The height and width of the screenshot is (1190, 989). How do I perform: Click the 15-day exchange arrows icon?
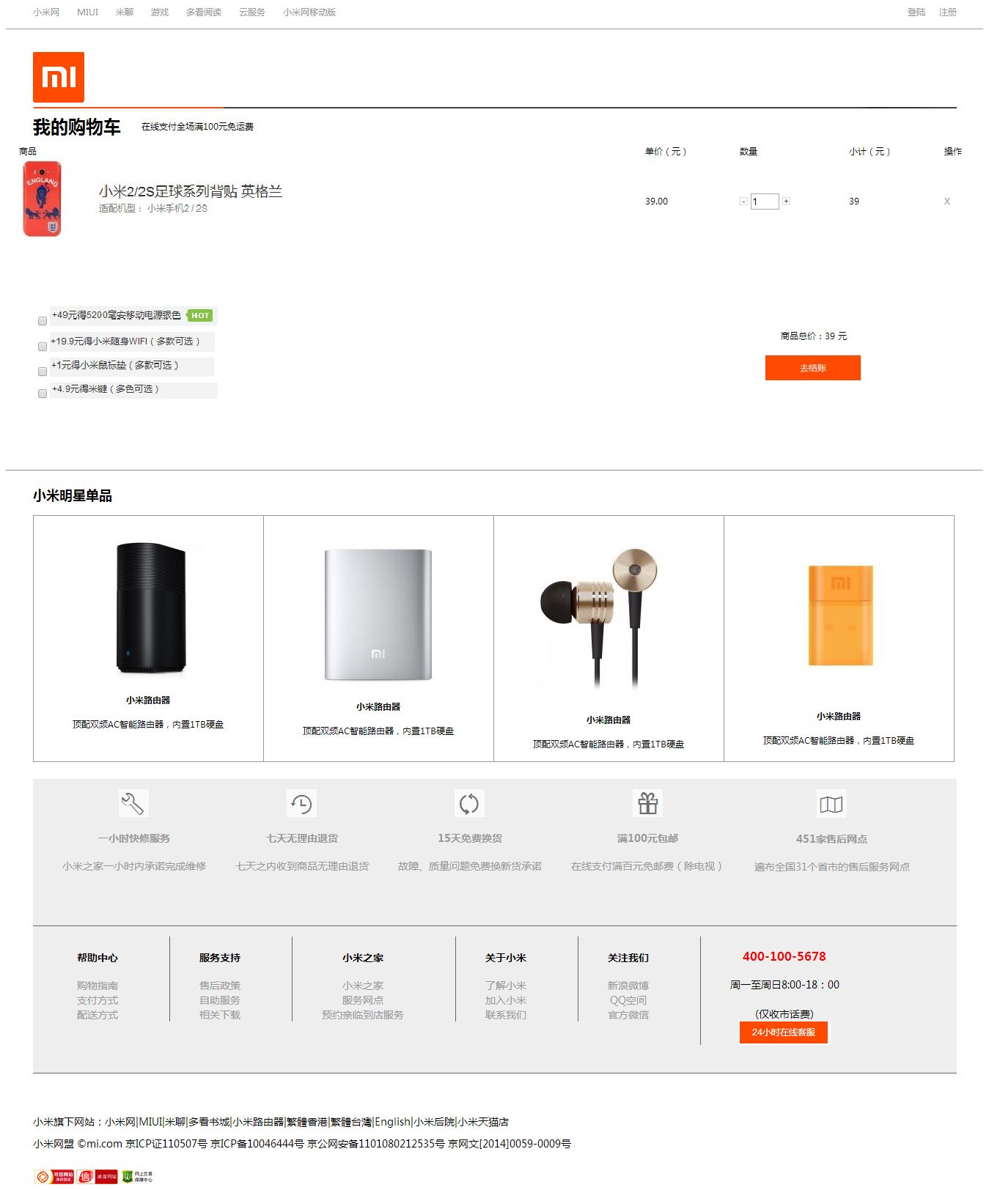pyautogui.click(x=469, y=804)
